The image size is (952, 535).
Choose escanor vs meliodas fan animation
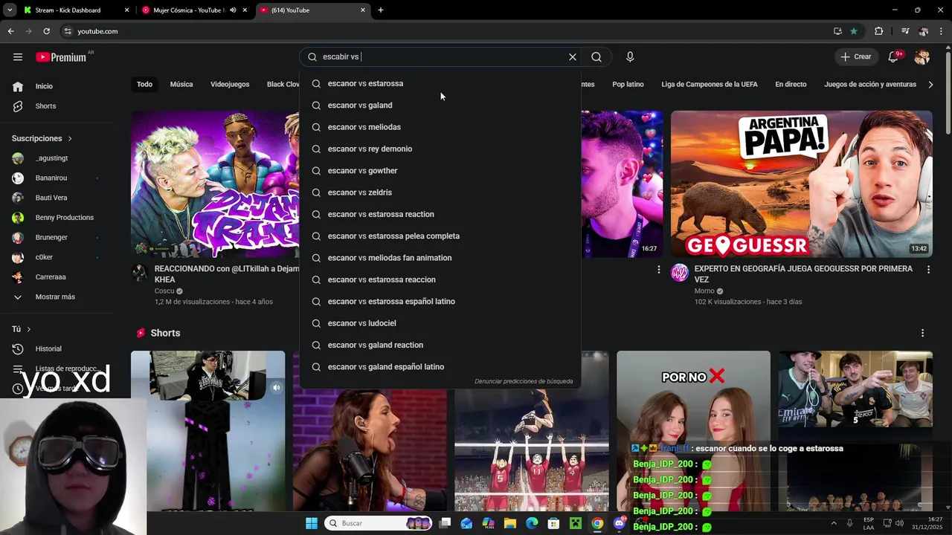tap(440, 258)
